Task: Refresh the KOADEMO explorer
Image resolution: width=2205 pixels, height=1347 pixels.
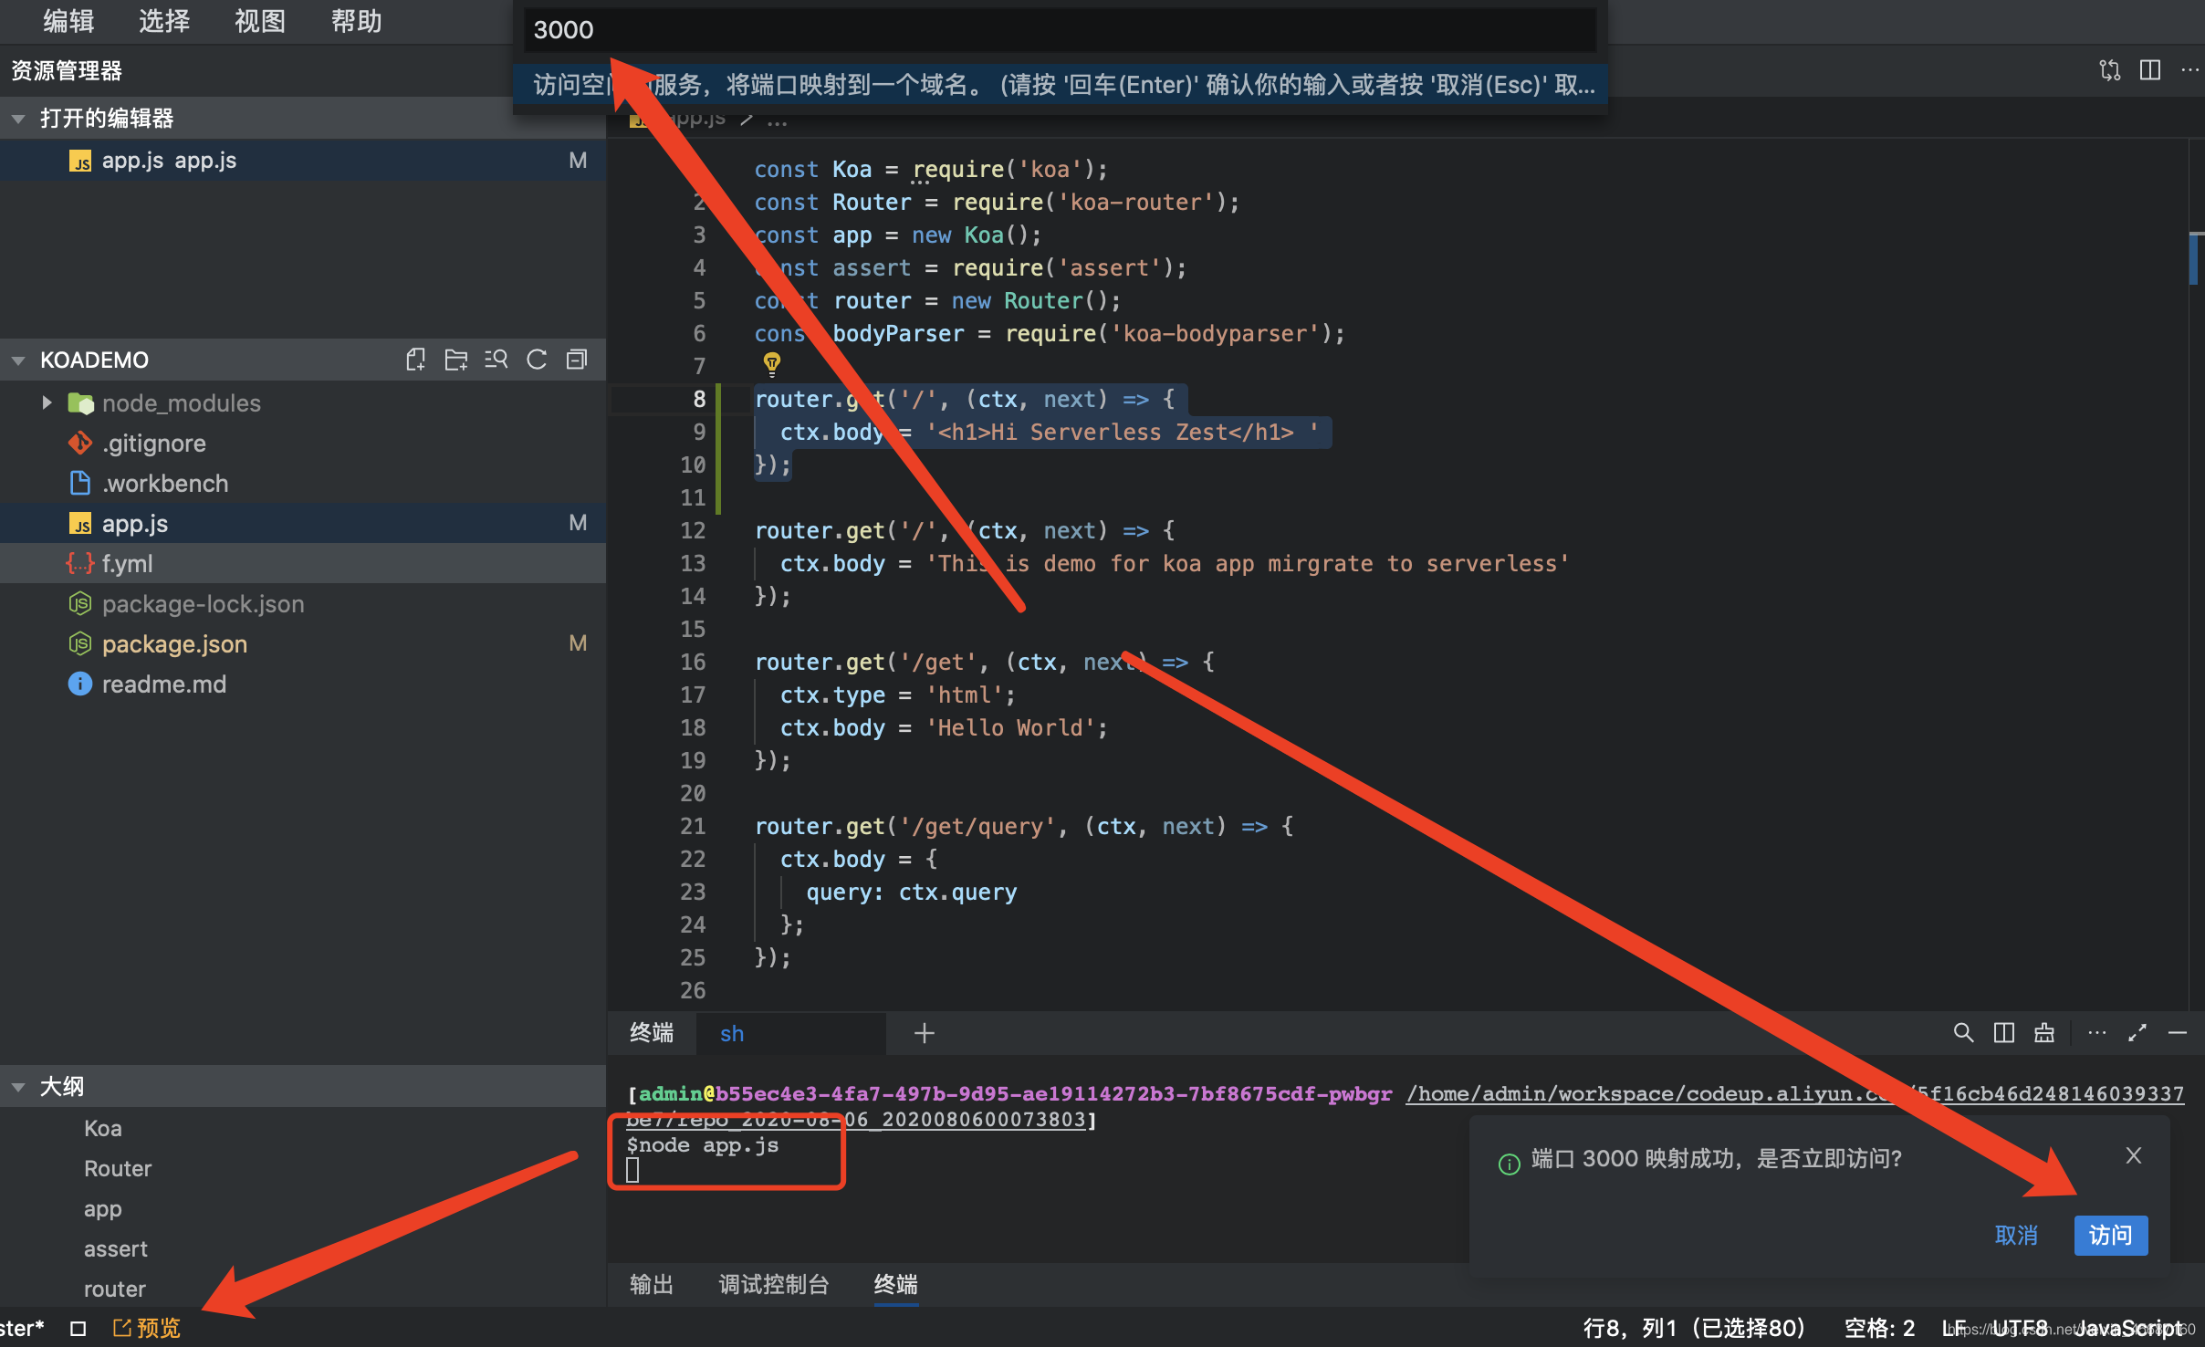Action: pyautogui.click(x=537, y=360)
